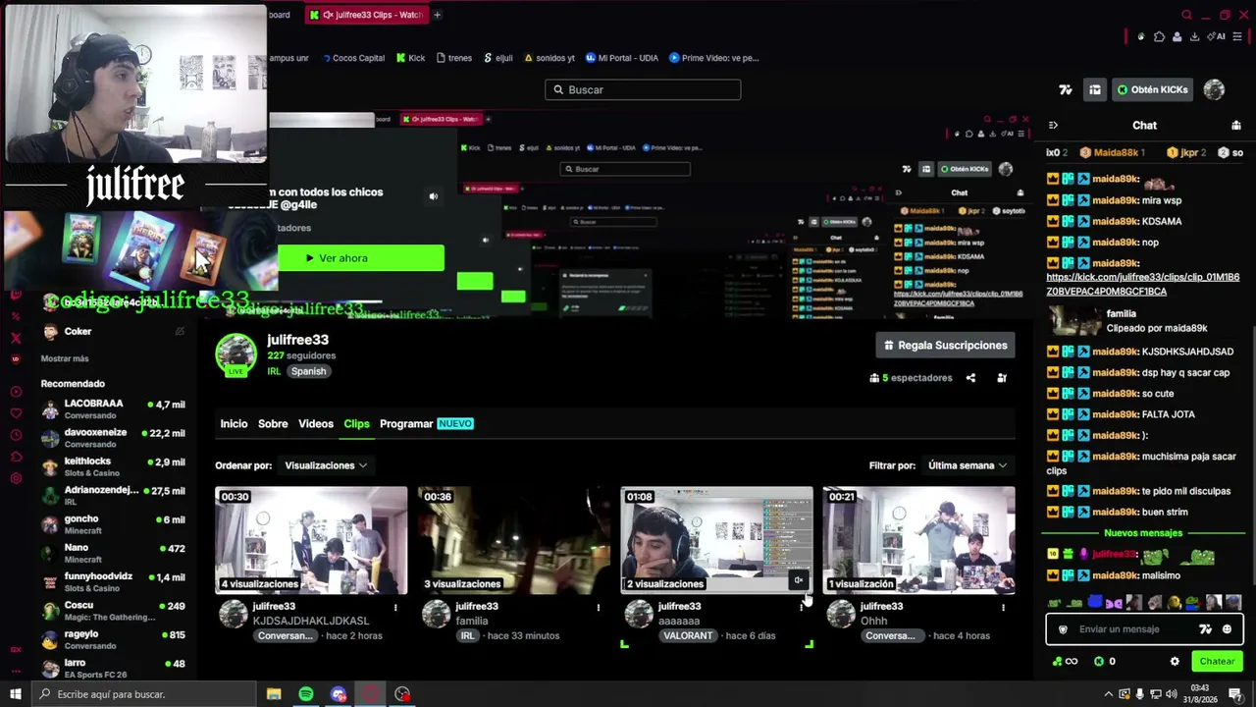Screen dimensions: 1256x707
Task: Click the Chatear send button
Action: [1217, 662]
